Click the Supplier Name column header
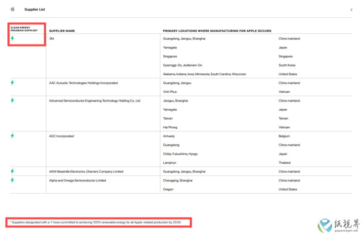 point(62,31)
